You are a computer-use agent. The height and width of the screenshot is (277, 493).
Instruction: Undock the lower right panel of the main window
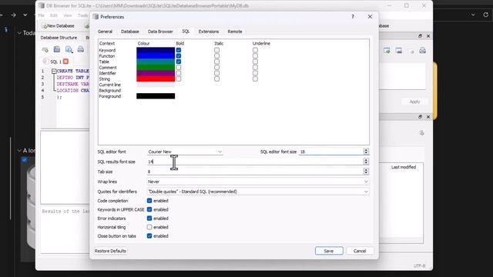coord(420,117)
